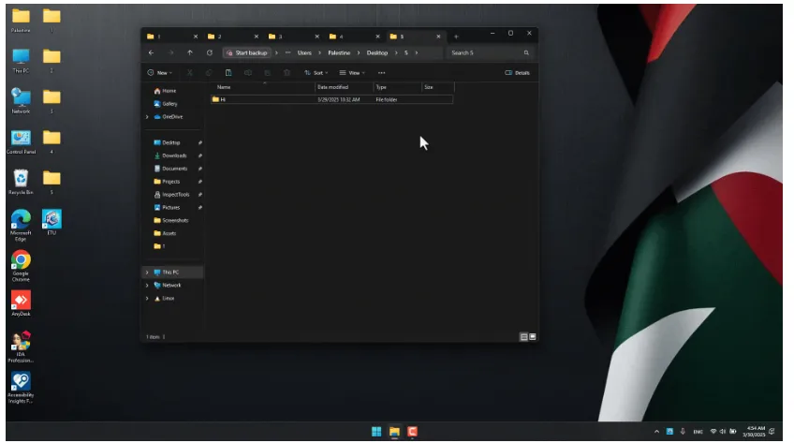This screenshot has height=443, width=794.
Task: Select desktop folder named 4
Action: pos(51,141)
